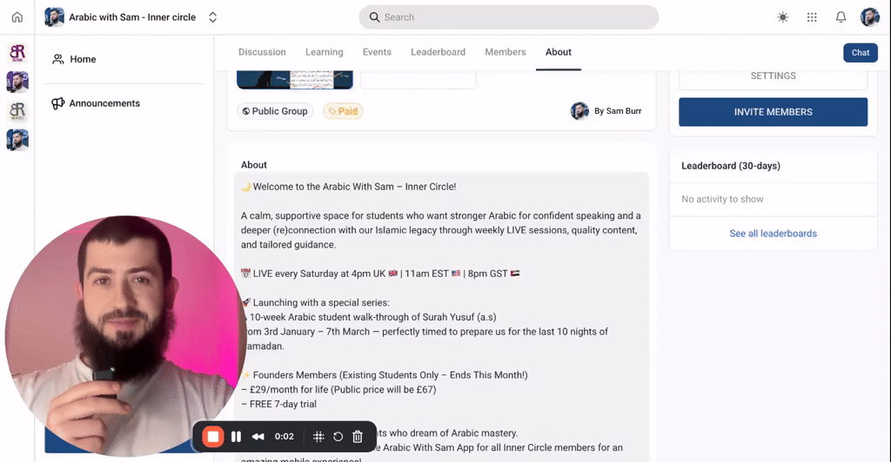Restart the recording with the circular arrow icon
891x462 pixels.
coord(338,437)
